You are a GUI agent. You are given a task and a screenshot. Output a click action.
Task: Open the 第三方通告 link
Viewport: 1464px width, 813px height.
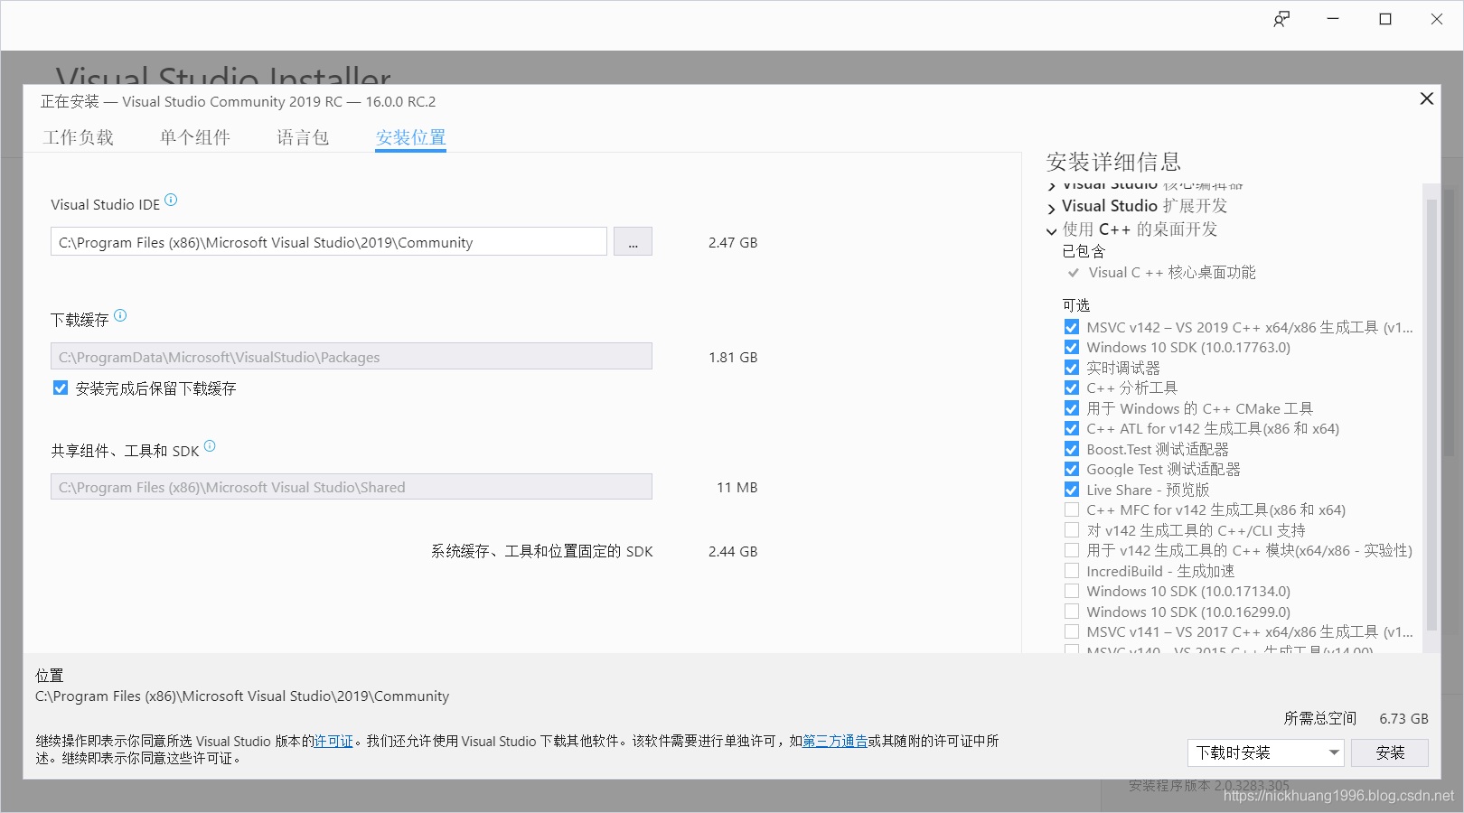[835, 741]
